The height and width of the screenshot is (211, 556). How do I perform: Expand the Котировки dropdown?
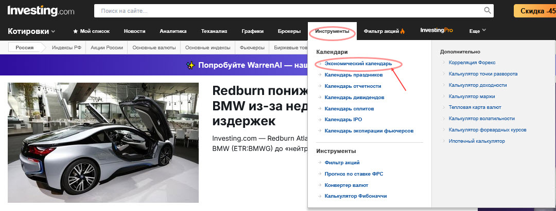[x=31, y=31]
